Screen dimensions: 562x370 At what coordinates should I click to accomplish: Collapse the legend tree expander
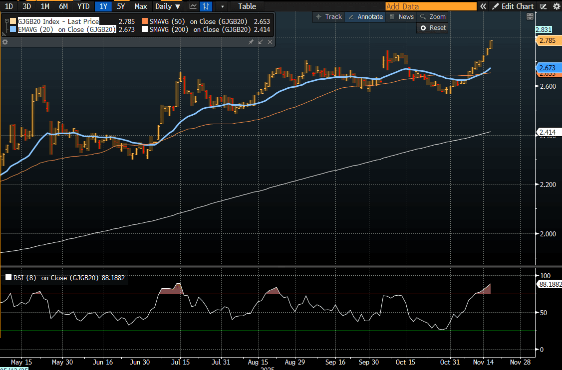point(6,21)
